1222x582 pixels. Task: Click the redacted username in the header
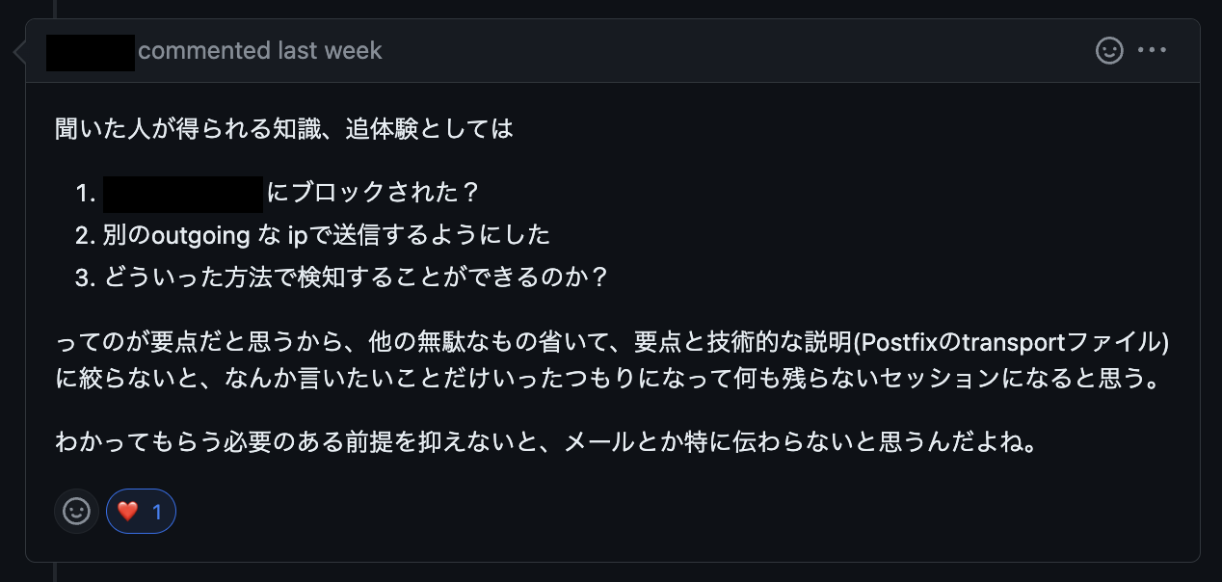(x=90, y=51)
